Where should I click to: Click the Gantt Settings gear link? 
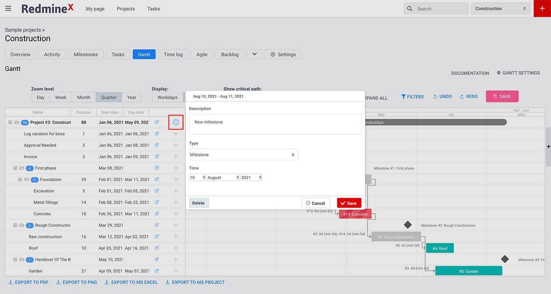(518, 73)
